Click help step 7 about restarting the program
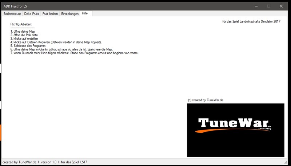 74,53
